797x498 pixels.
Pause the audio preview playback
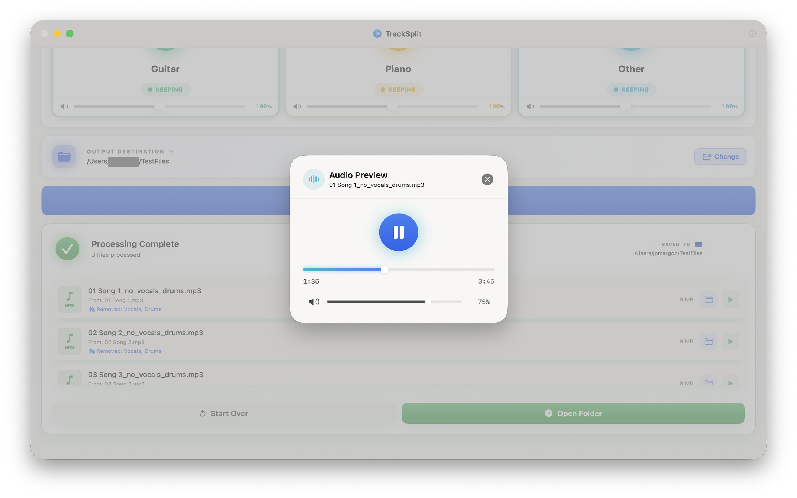point(398,232)
